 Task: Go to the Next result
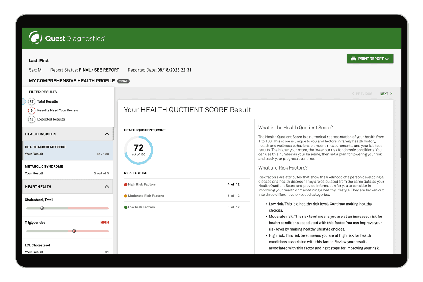click(x=386, y=93)
